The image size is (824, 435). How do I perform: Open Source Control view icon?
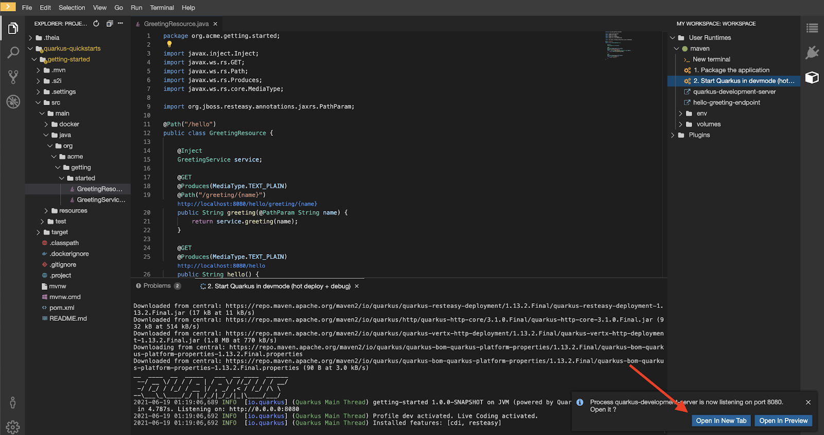coord(13,77)
